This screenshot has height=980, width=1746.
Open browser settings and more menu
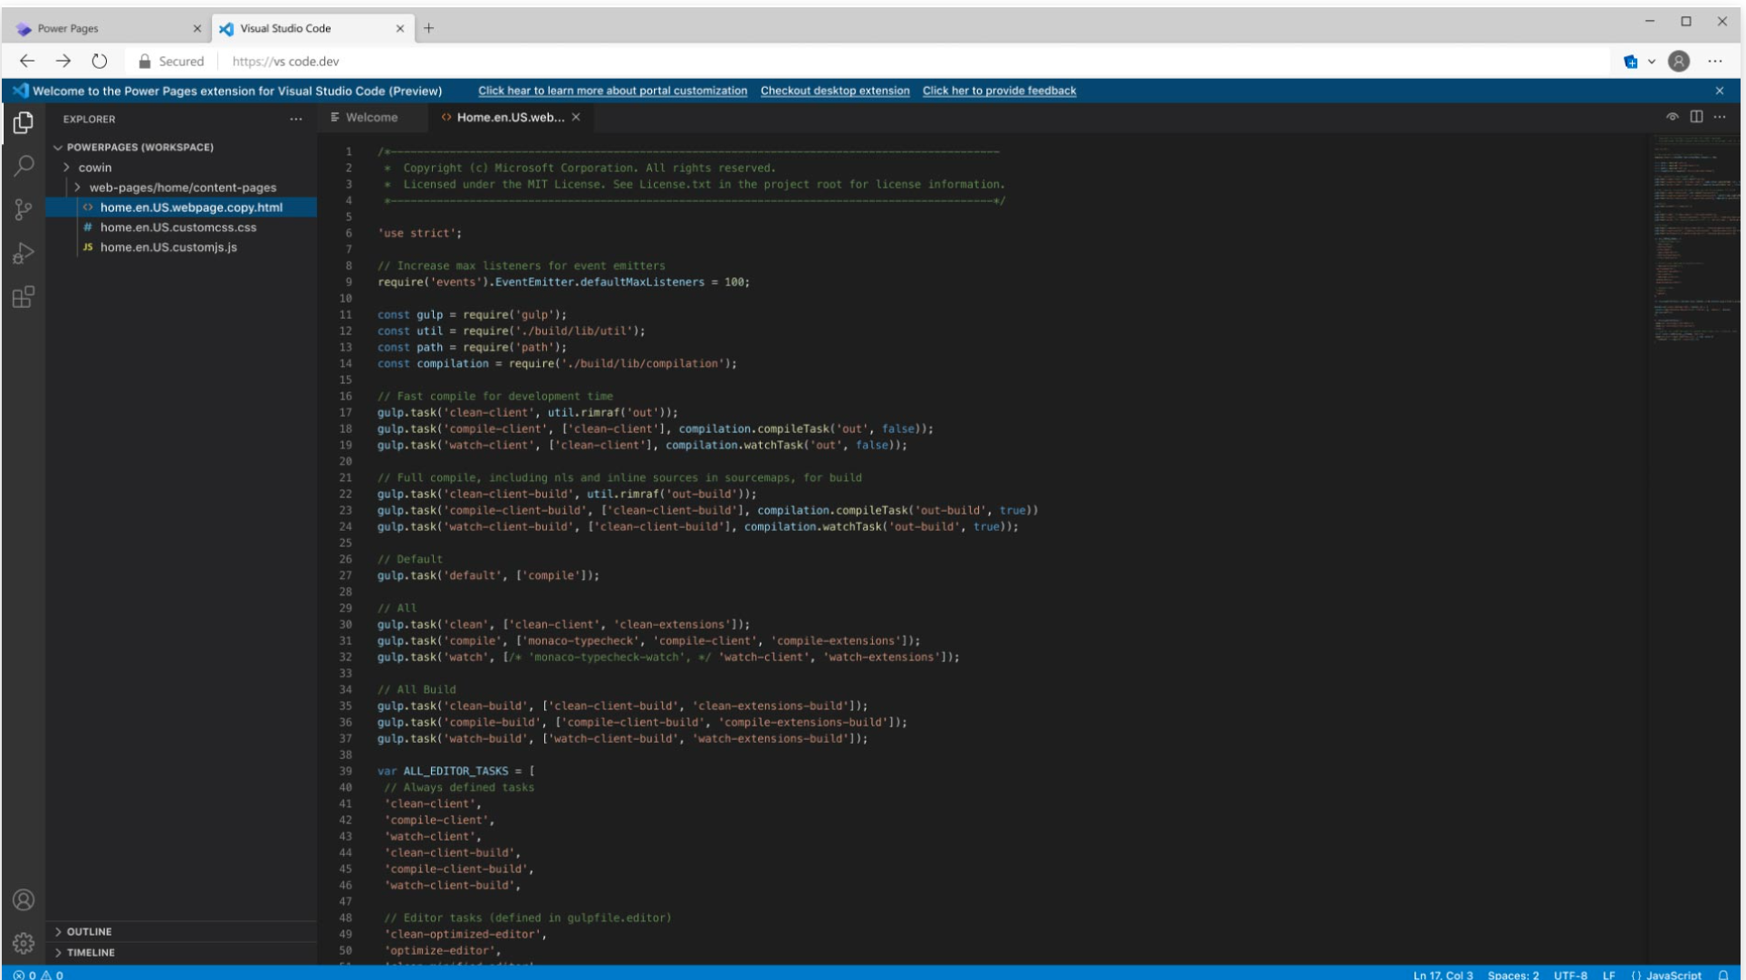pos(1715,62)
